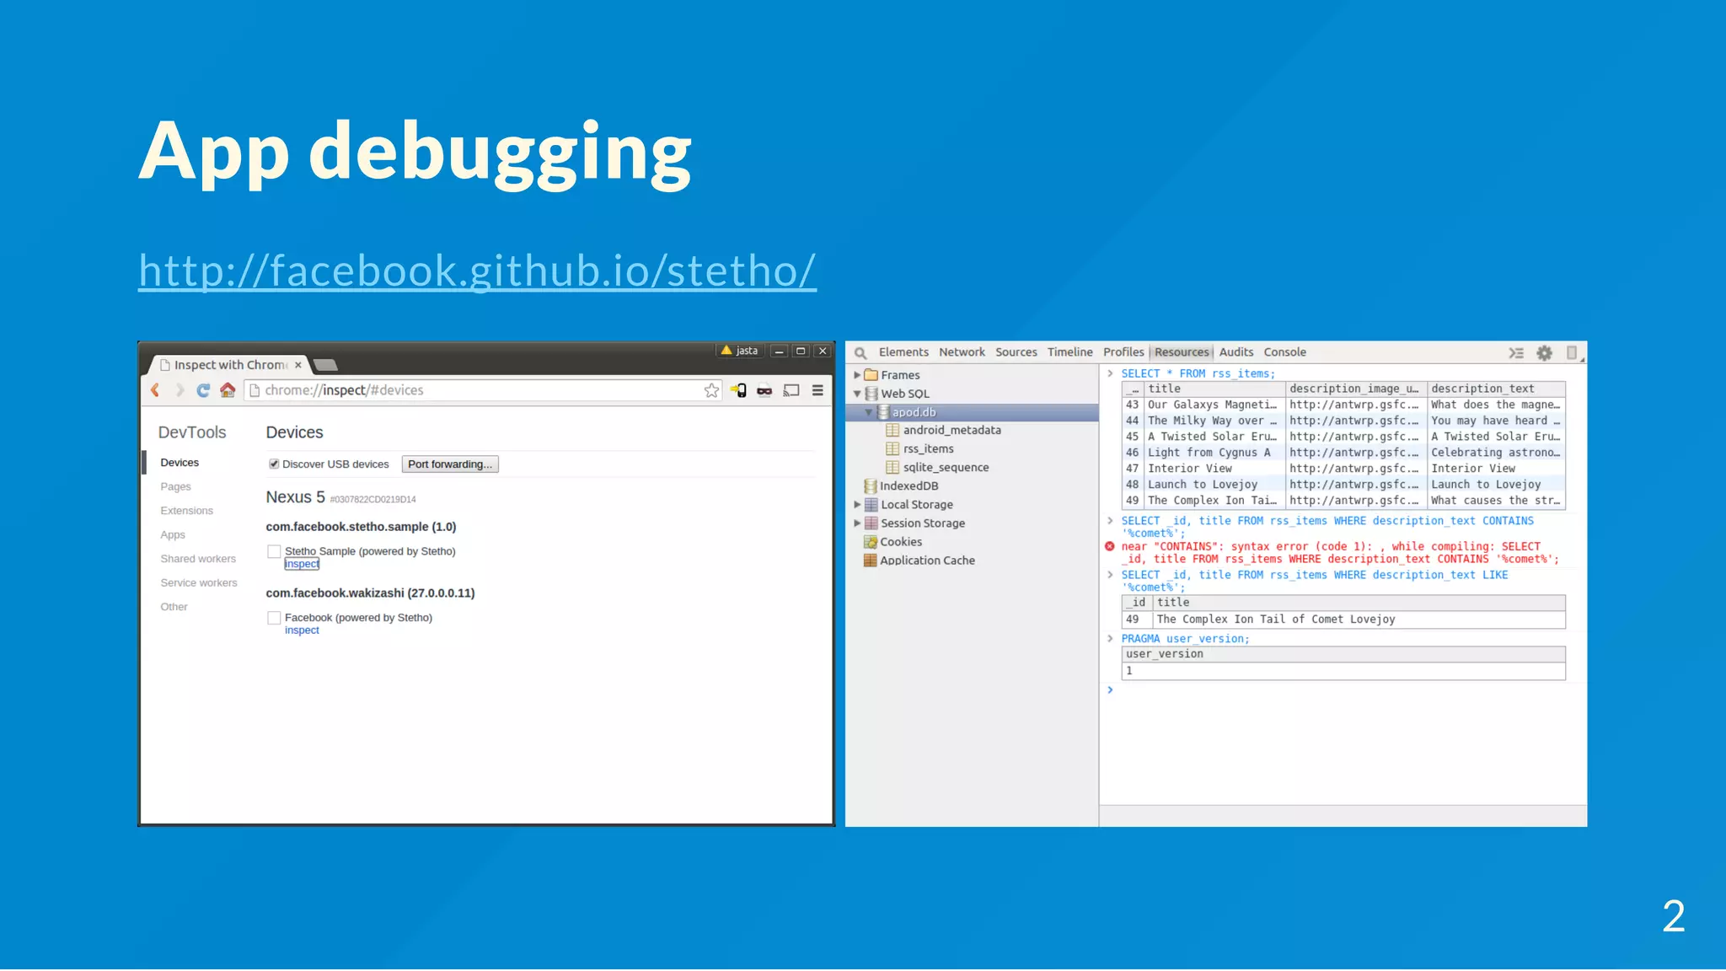1726x971 pixels.
Task: Check the Facebook powered by Stetho checkbox
Action: [274, 619]
